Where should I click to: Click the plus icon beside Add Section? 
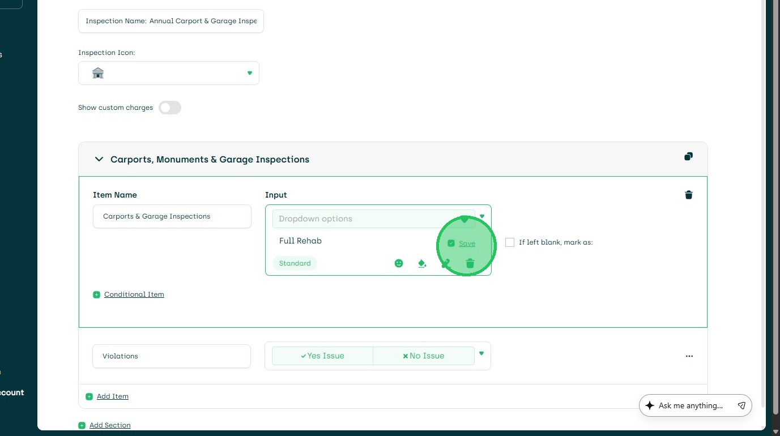point(82,425)
